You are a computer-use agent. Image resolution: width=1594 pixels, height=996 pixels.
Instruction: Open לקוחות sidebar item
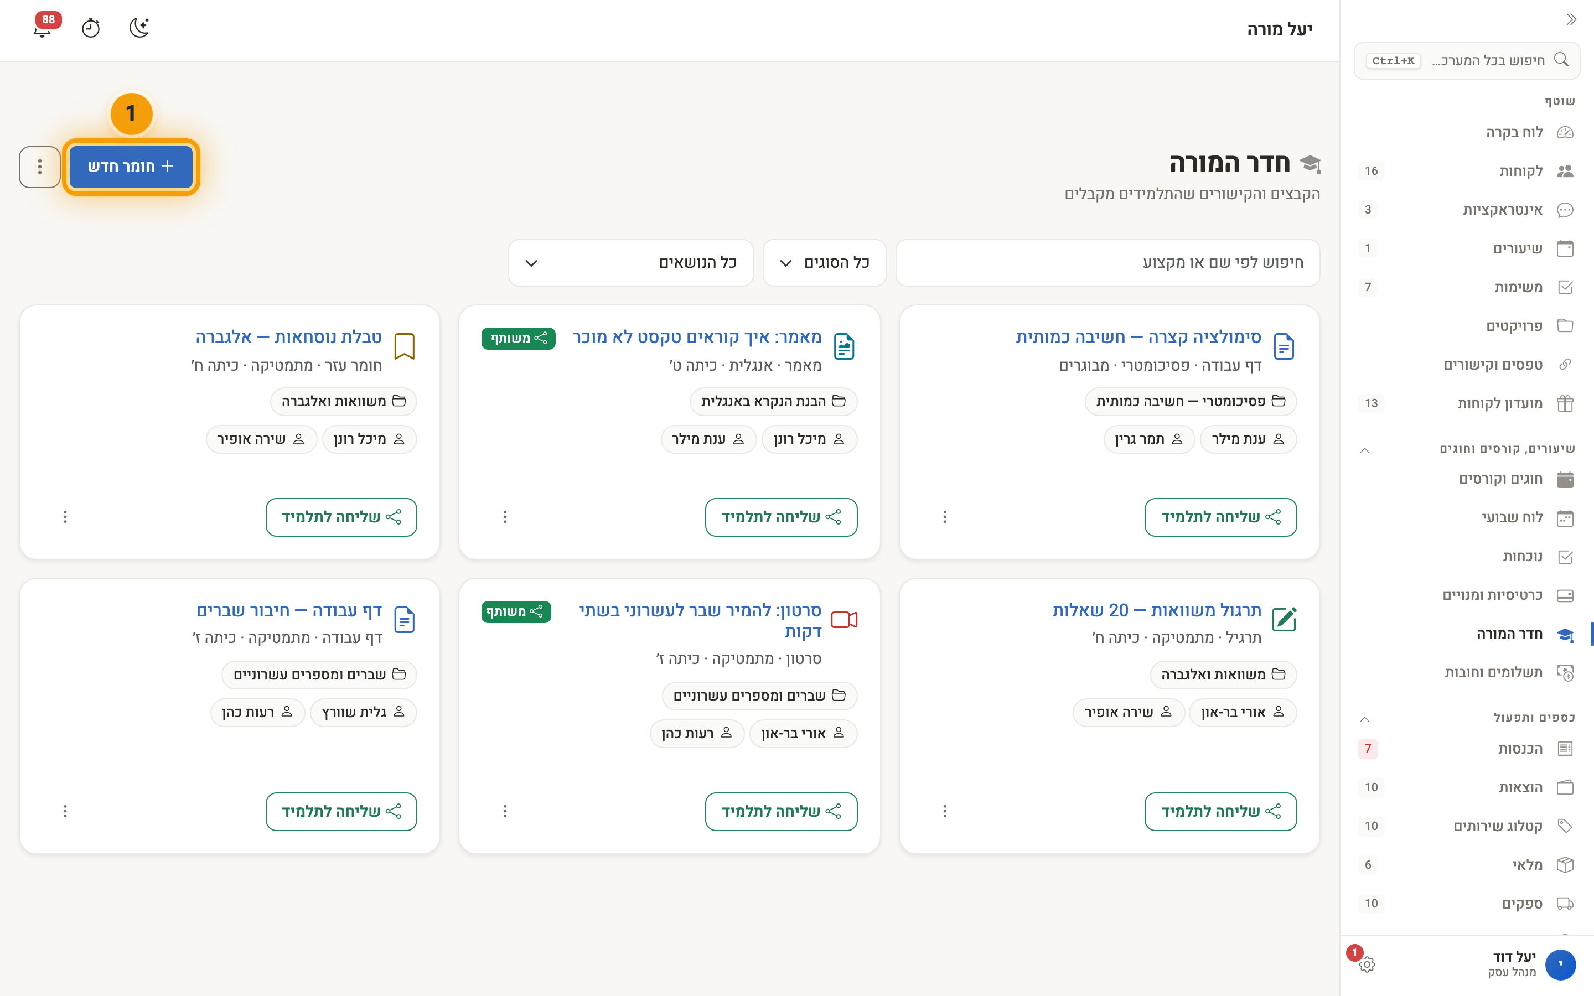point(1467,172)
